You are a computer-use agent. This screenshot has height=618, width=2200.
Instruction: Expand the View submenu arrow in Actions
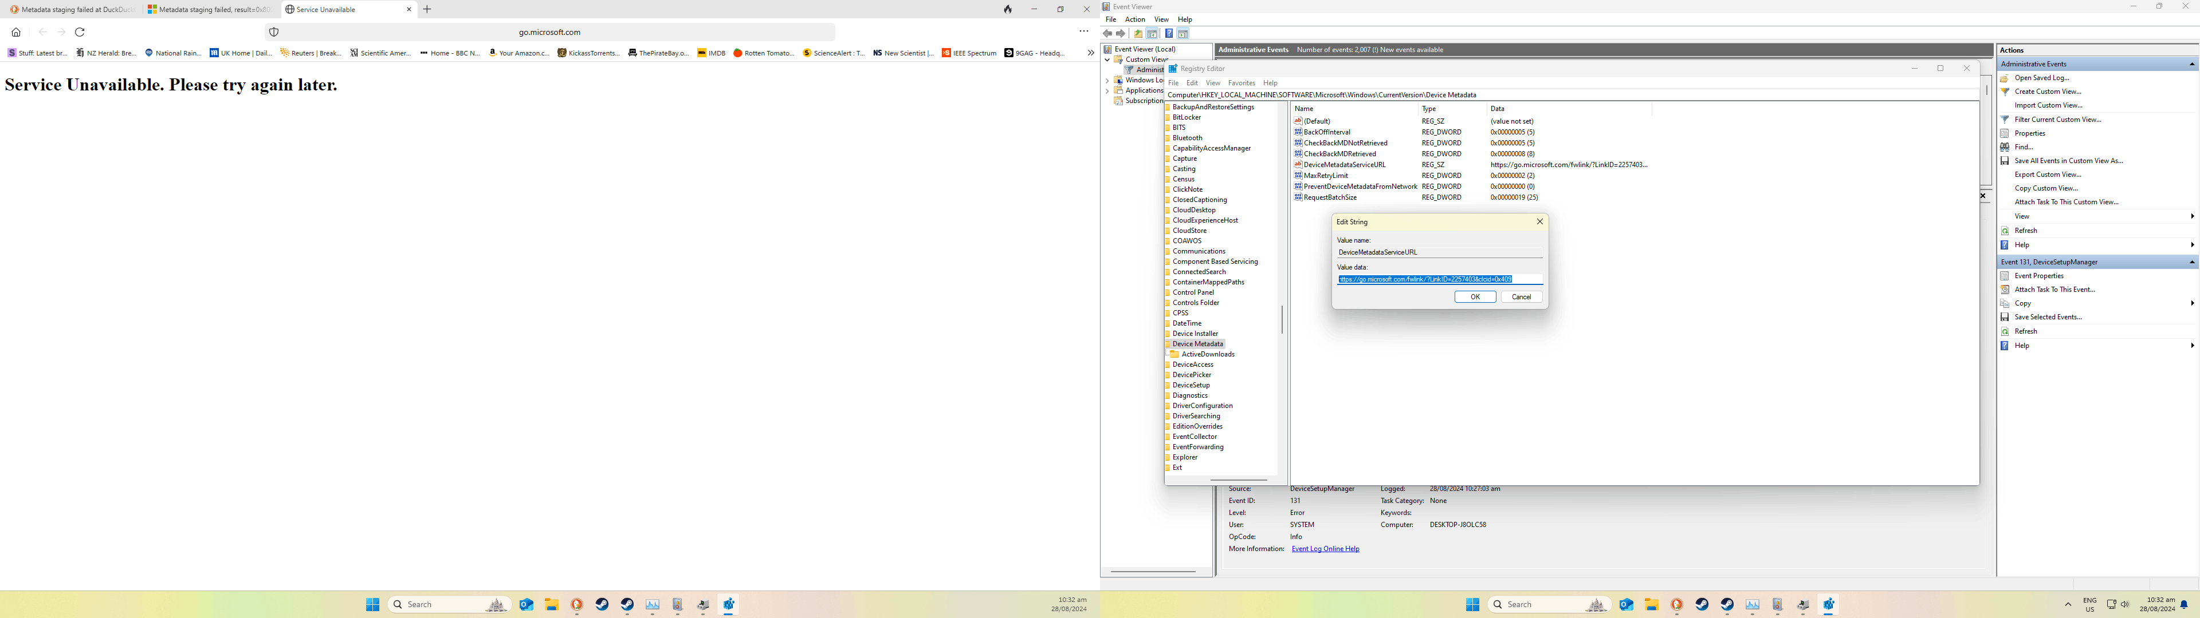[2193, 217]
